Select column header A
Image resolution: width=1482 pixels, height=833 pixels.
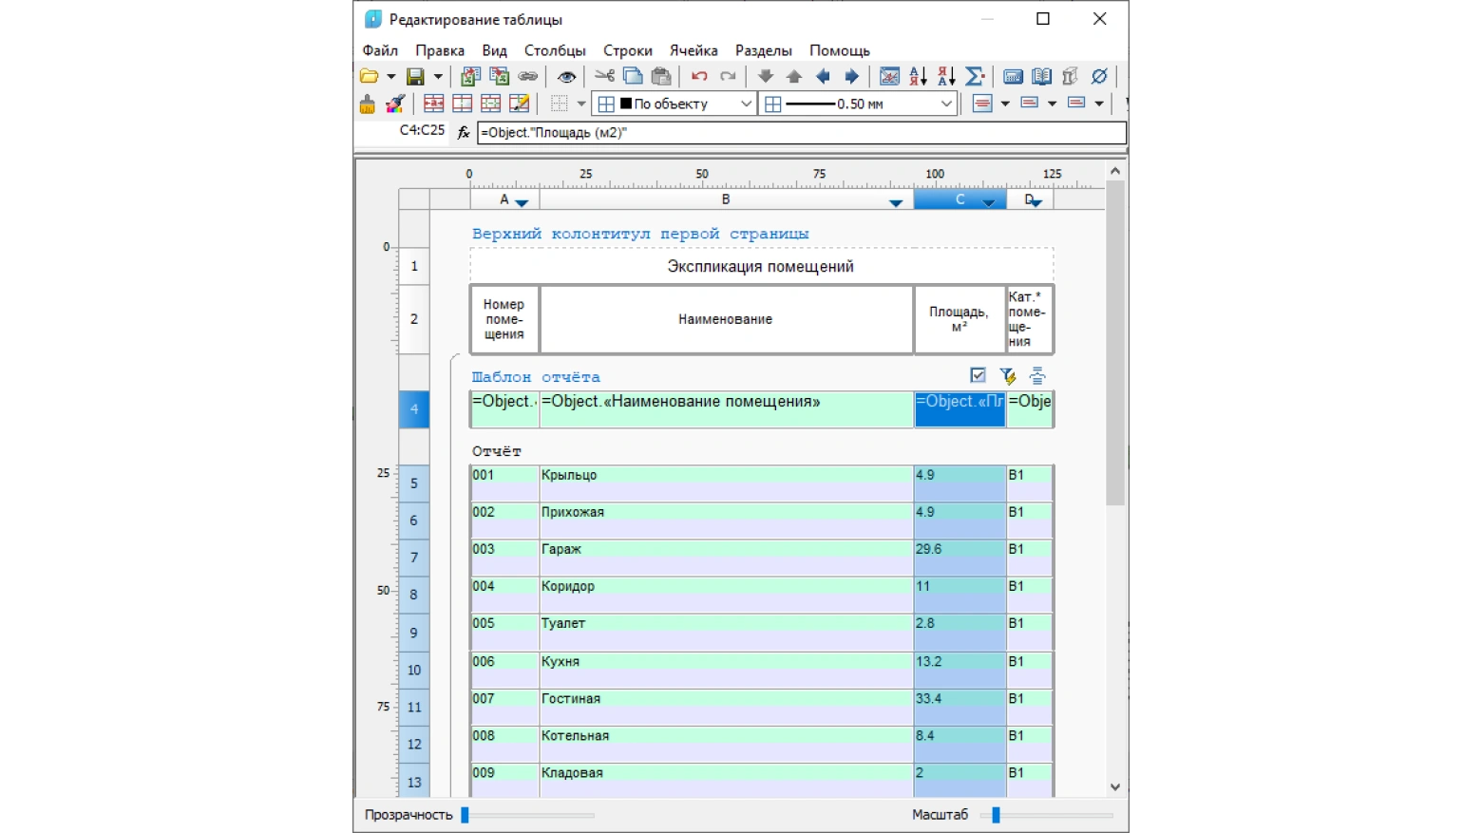(x=504, y=199)
